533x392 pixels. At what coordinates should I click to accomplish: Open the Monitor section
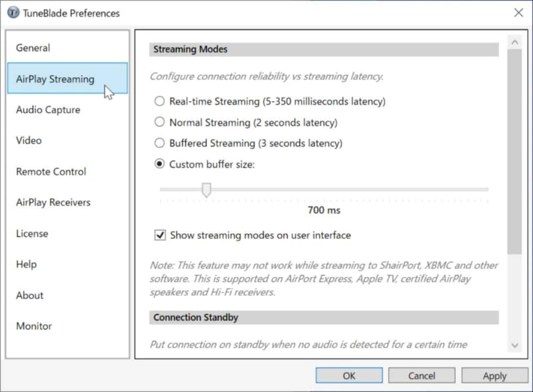[67, 325]
